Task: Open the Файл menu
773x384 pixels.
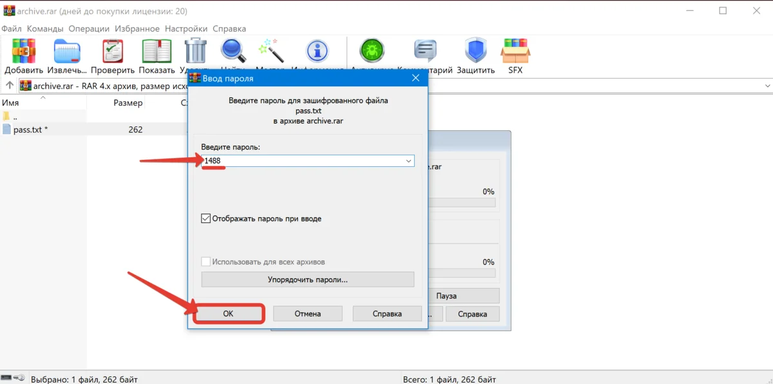Action: pyautogui.click(x=12, y=28)
